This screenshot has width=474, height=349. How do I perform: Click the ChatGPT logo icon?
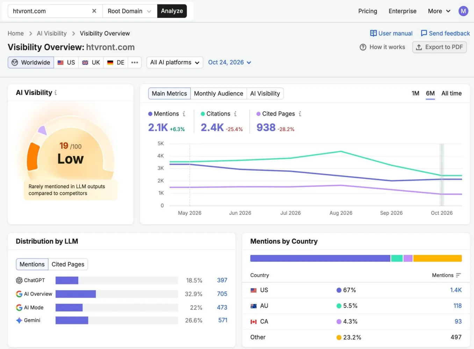point(19,281)
